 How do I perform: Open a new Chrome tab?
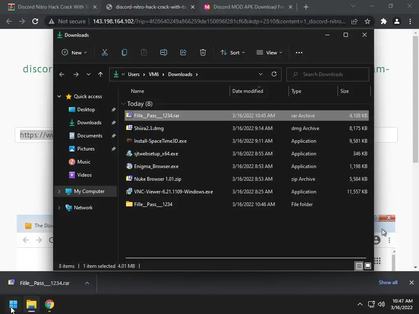click(306, 7)
